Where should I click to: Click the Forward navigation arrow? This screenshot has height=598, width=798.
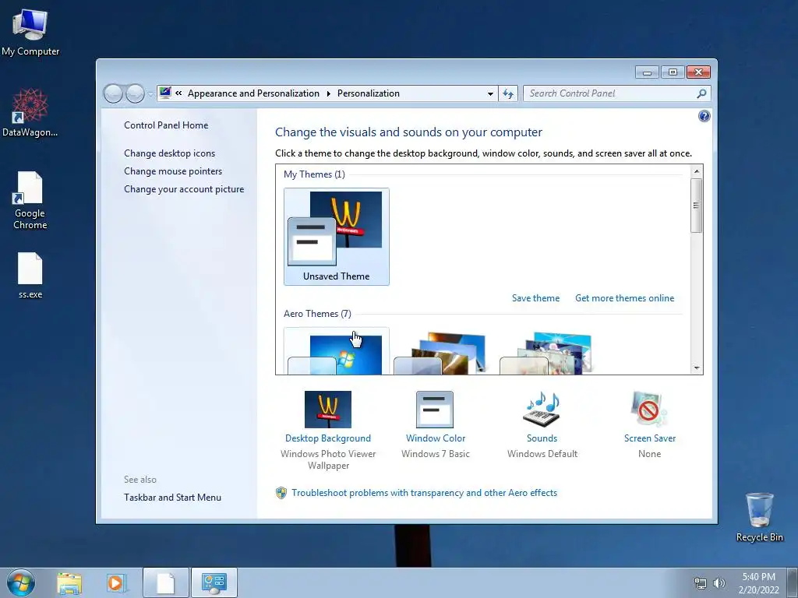pyautogui.click(x=135, y=93)
